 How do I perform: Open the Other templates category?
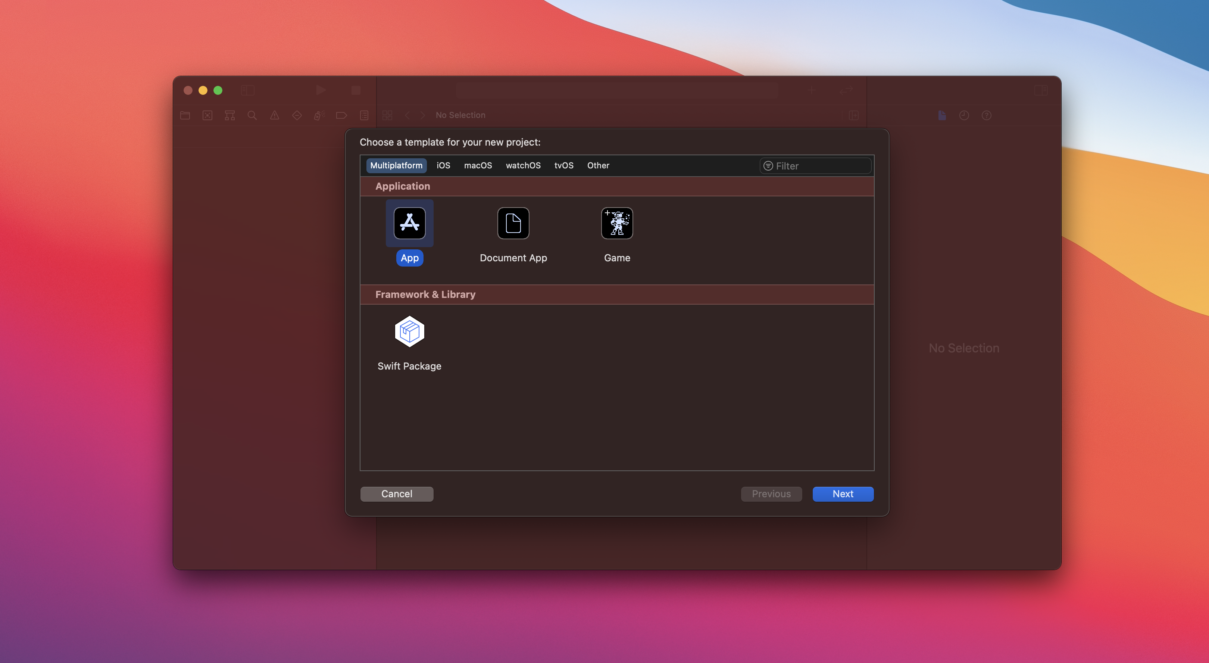pyautogui.click(x=598, y=165)
